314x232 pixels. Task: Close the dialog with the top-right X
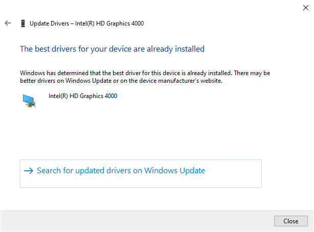[x=305, y=7]
